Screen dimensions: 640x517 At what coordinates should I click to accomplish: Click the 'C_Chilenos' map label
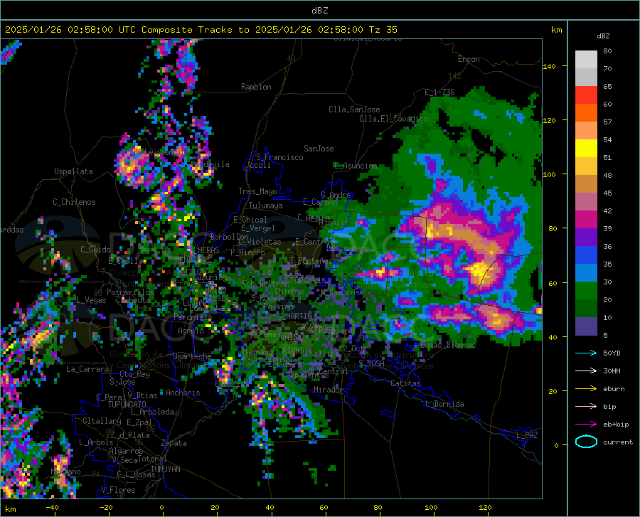click(74, 202)
